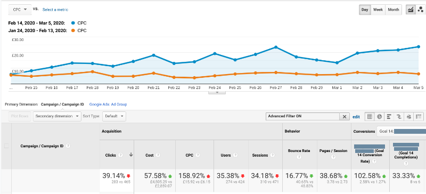
Task: Open help for Goal 14 Conversion Rate
Action: pos(374,161)
